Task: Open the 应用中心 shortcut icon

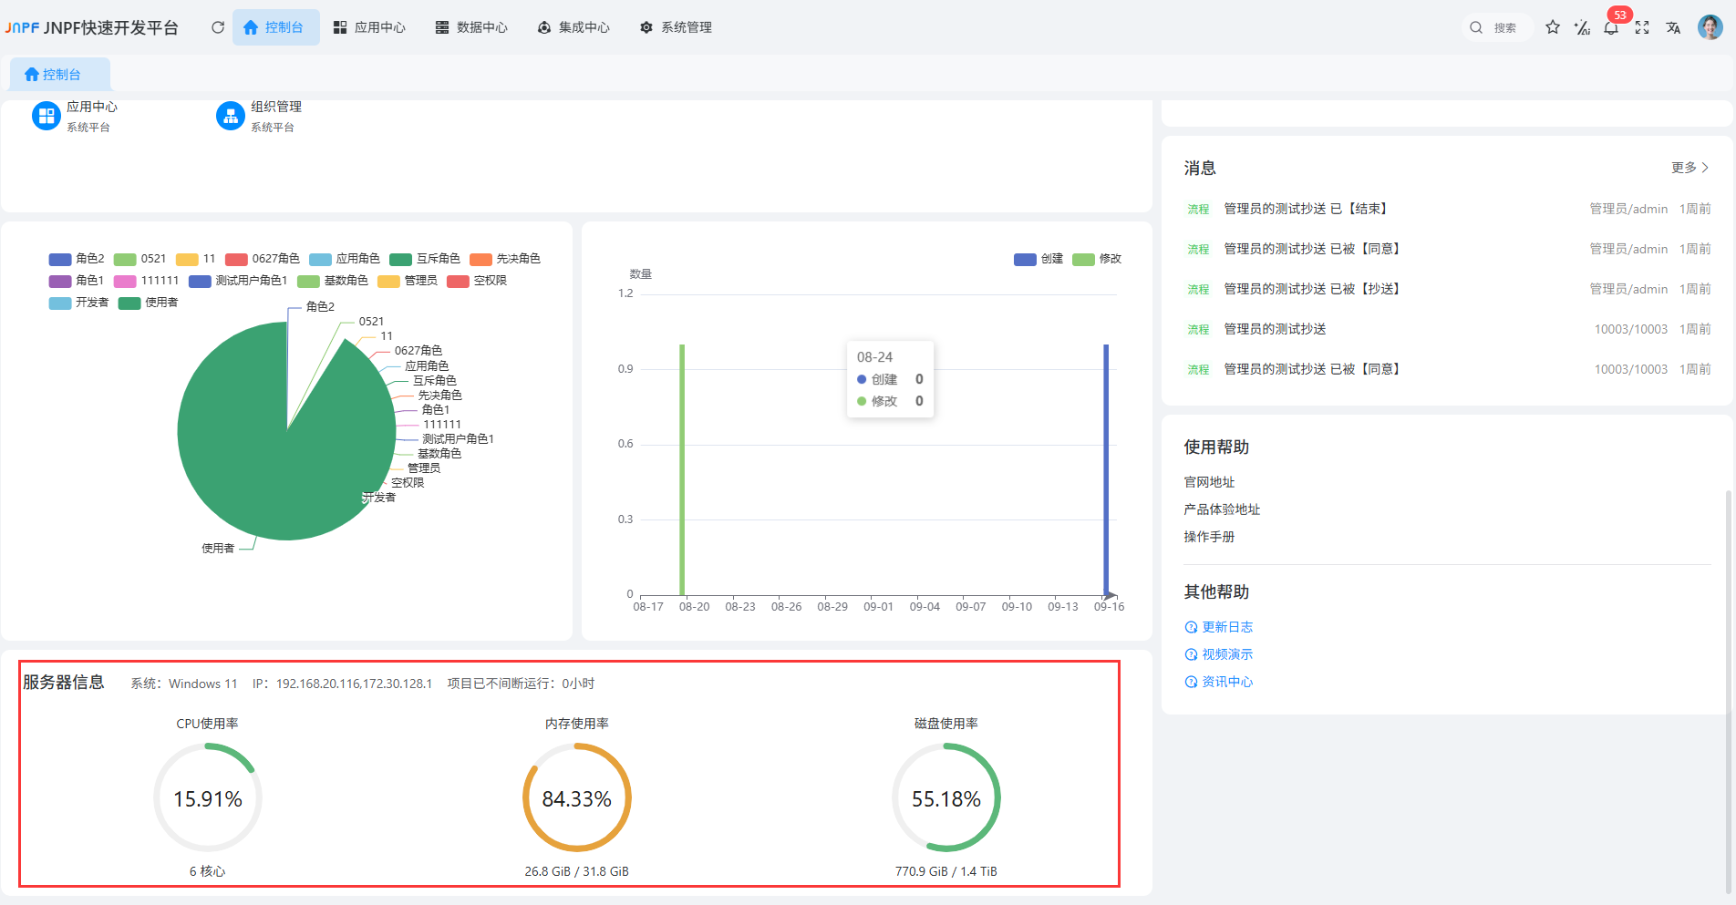Action: click(46, 116)
